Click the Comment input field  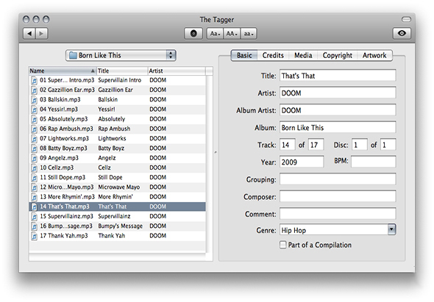(338, 214)
